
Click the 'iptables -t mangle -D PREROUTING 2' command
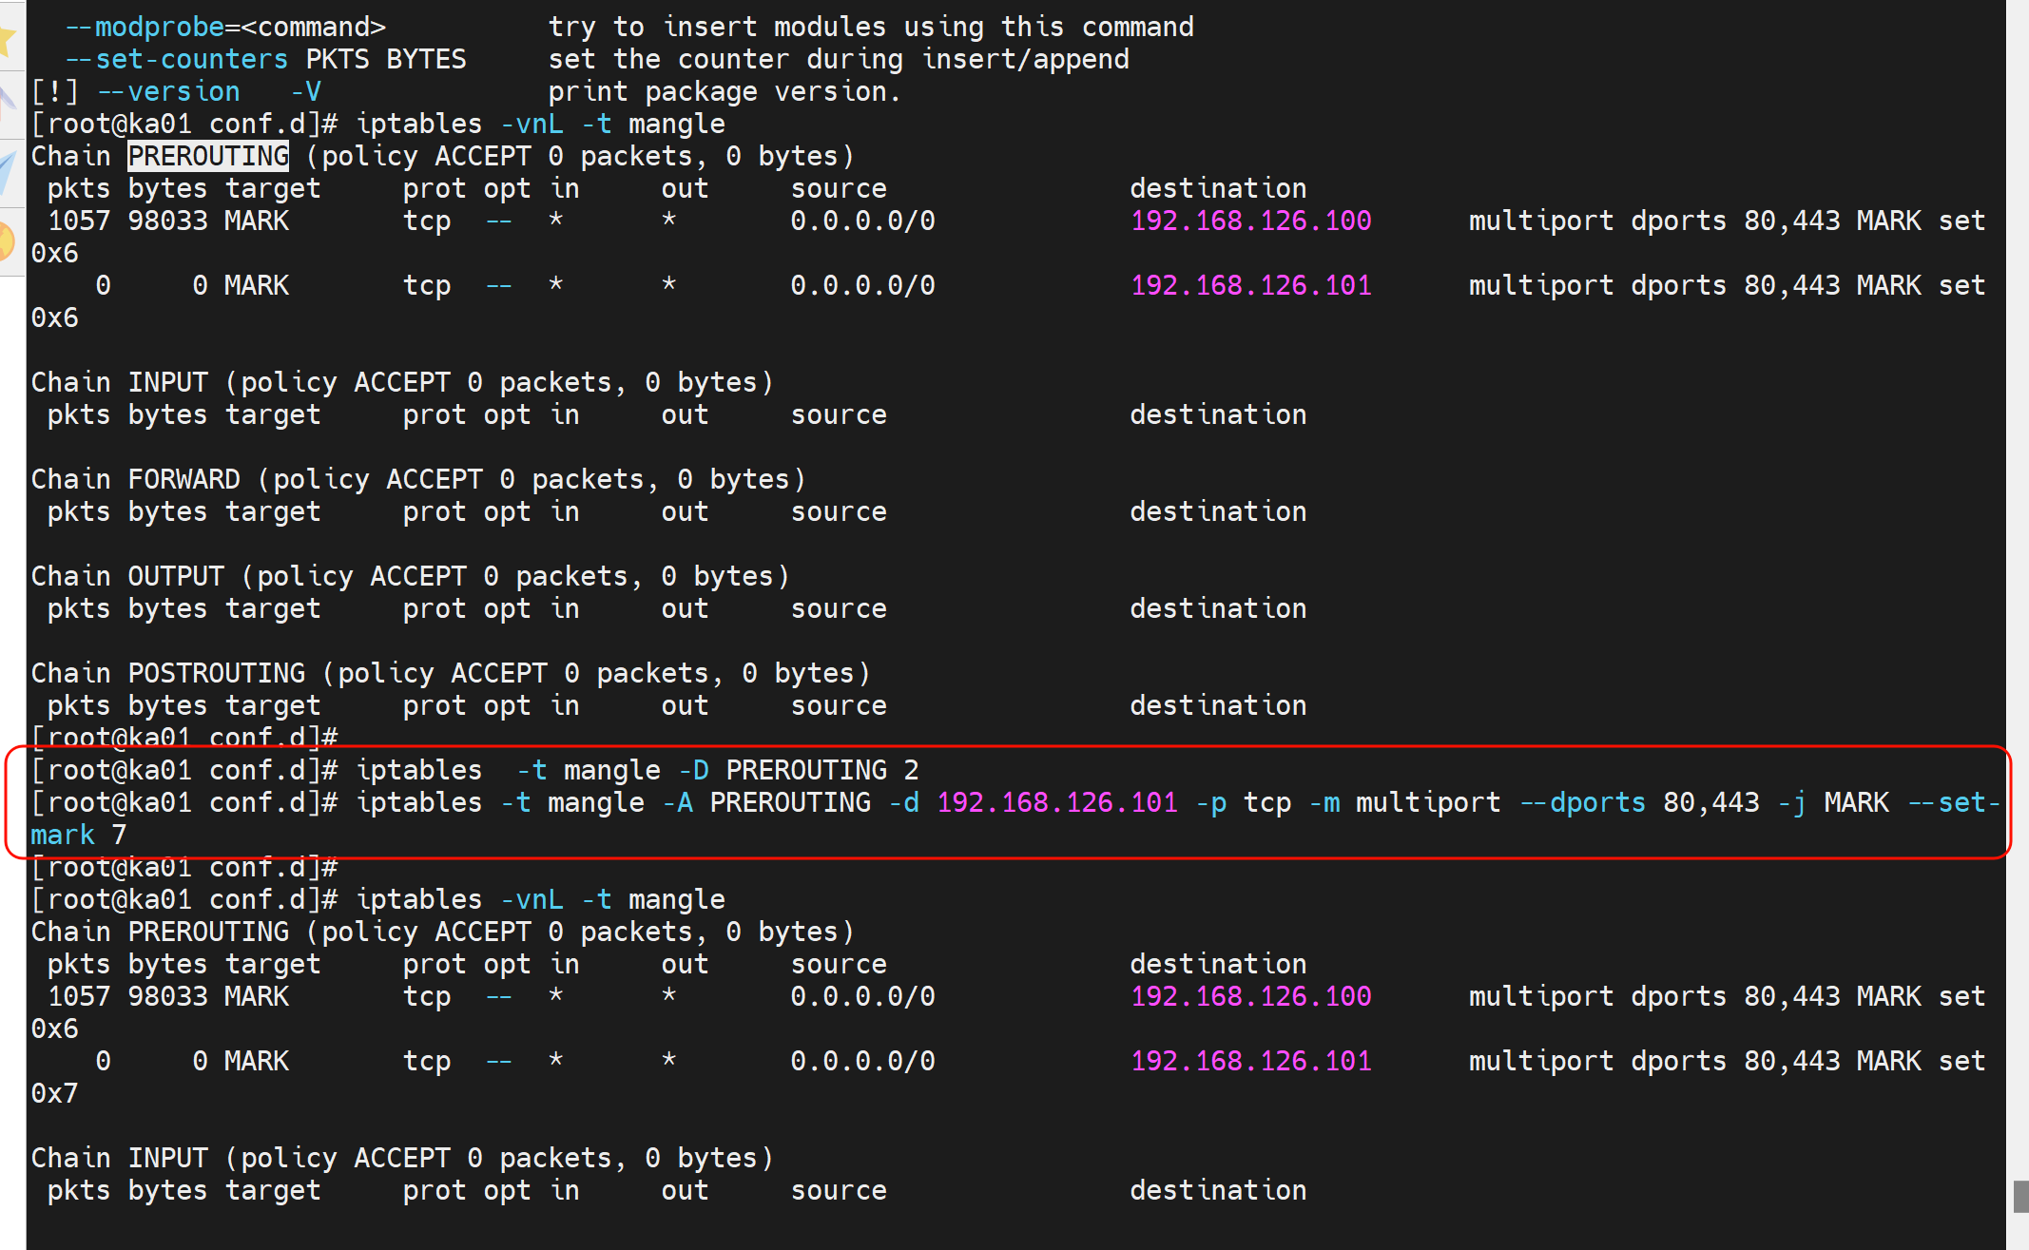[637, 770]
